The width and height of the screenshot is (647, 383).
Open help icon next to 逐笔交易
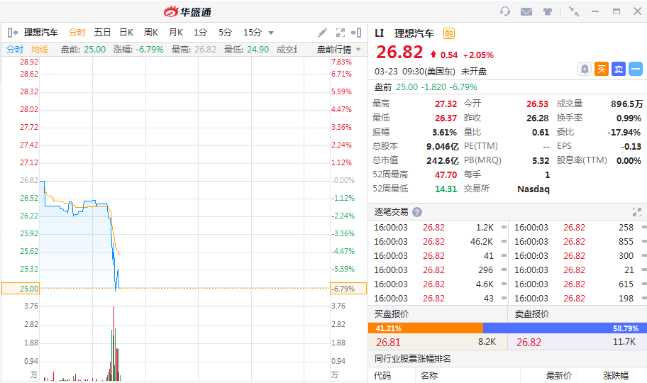click(417, 212)
